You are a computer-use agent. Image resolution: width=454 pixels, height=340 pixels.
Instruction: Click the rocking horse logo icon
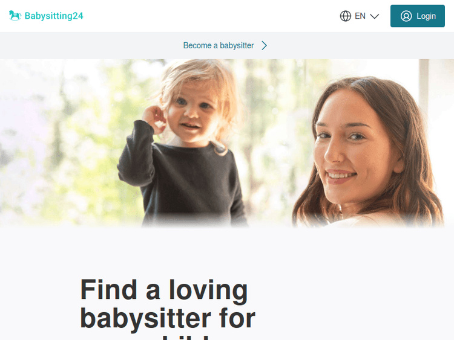pos(15,16)
